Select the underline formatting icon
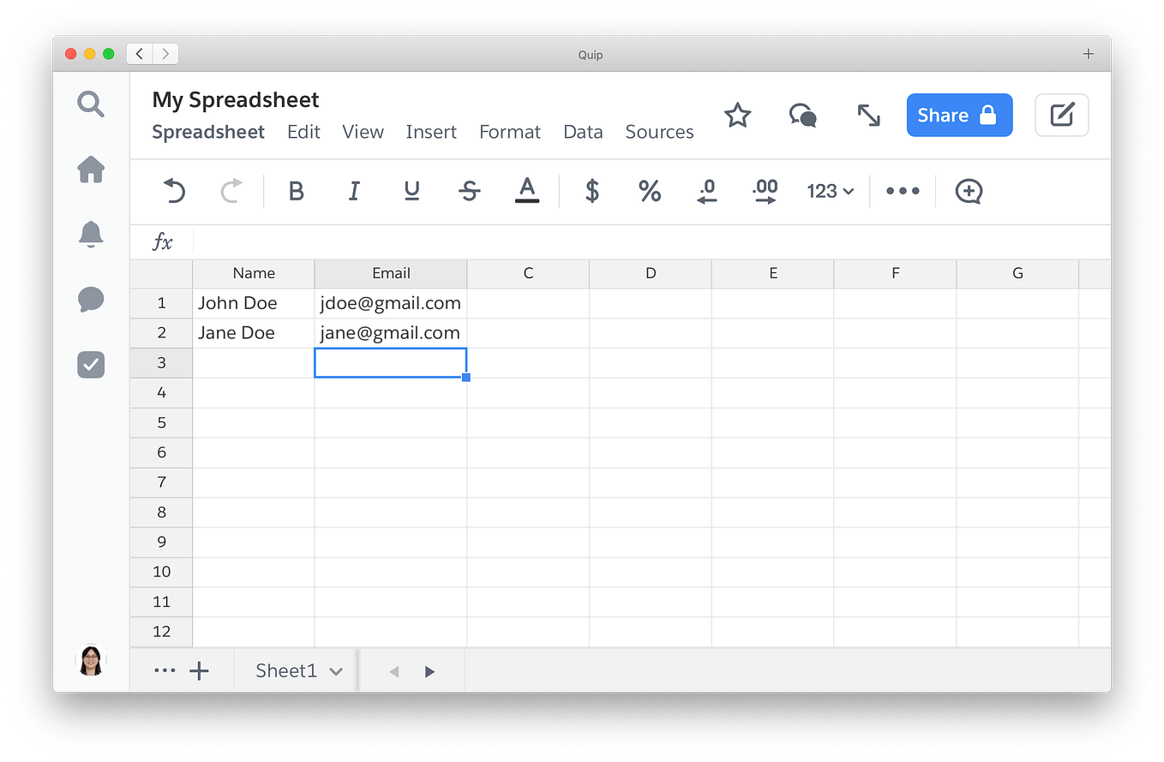The height and width of the screenshot is (762, 1164). click(411, 191)
